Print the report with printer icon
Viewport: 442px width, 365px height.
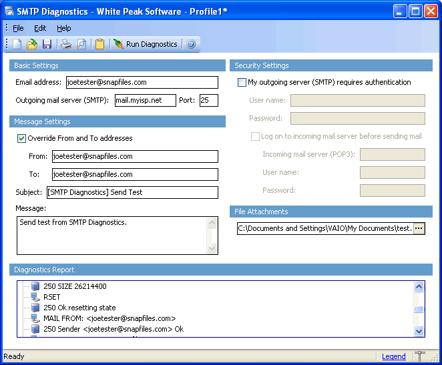(x=66, y=44)
